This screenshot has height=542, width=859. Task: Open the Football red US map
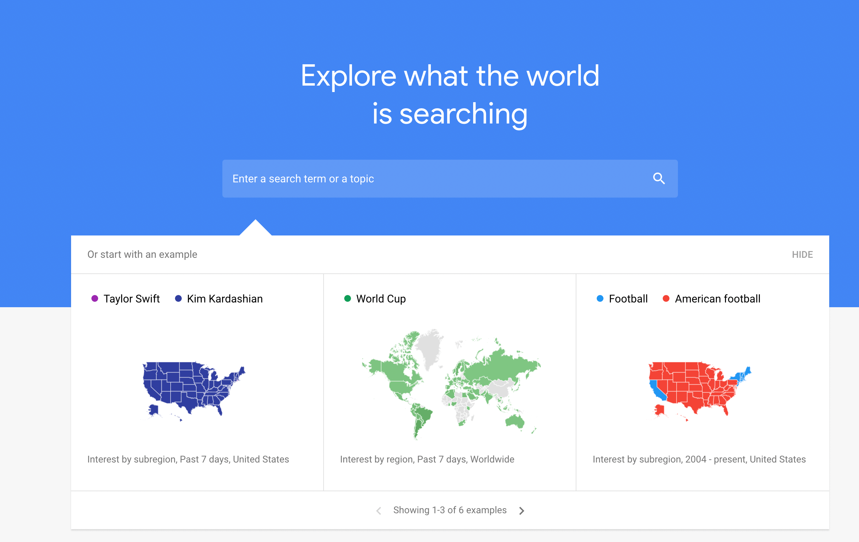tap(700, 391)
